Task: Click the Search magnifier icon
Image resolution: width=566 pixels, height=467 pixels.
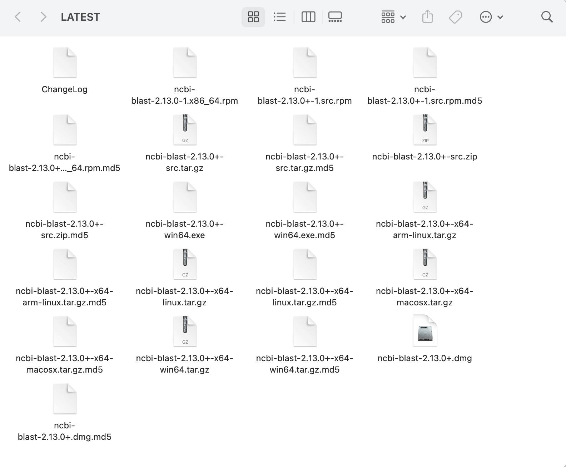Action: pos(547,17)
